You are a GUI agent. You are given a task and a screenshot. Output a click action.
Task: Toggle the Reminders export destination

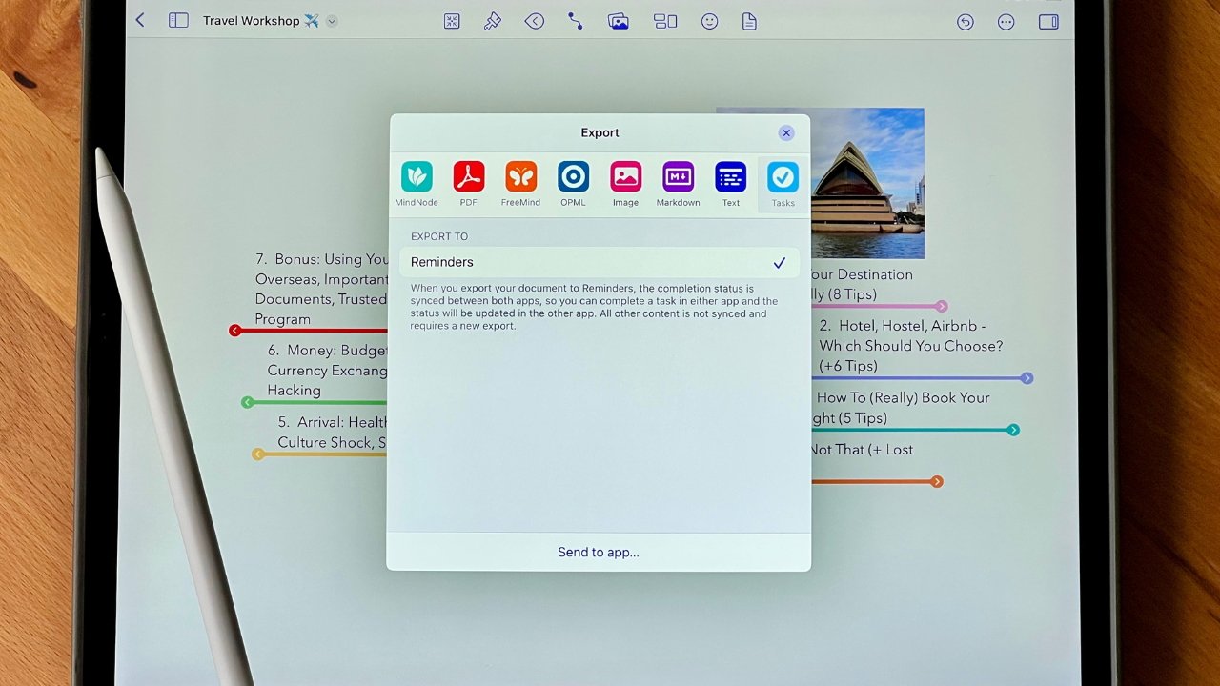pyautogui.click(x=599, y=262)
